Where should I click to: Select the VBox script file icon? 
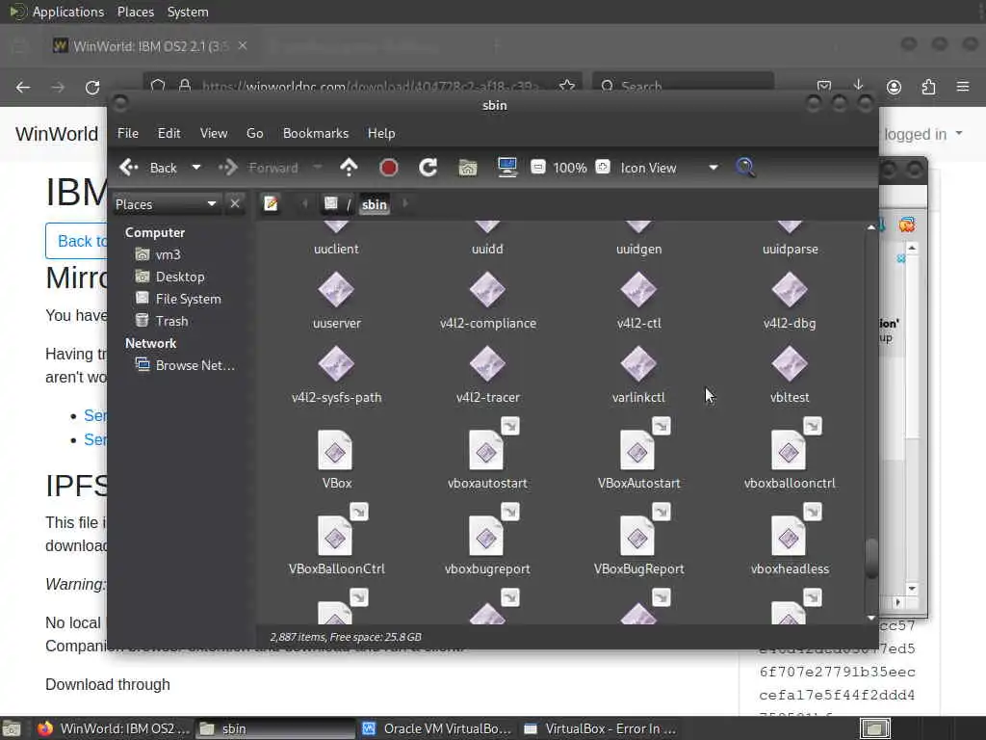click(x=335, y=450)
